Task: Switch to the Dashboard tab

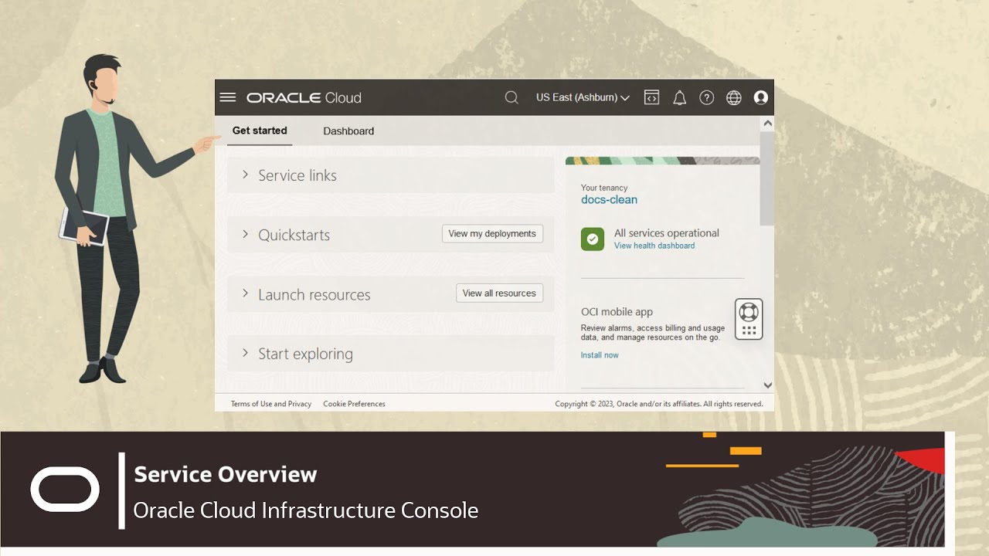Action: [348, 131]
